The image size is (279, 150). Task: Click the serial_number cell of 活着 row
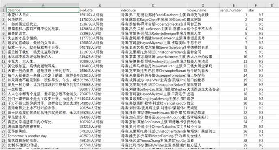(234, 140)
